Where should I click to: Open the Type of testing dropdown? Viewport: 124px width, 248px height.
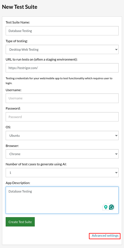pos(62,49)
